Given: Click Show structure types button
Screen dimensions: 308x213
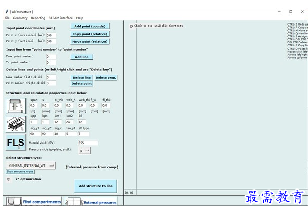Looking at the screenshot, I should (20, 172).
